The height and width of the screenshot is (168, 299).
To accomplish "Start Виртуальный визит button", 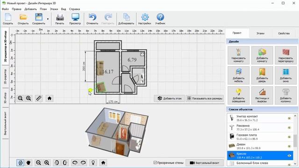I will point(205,163).
